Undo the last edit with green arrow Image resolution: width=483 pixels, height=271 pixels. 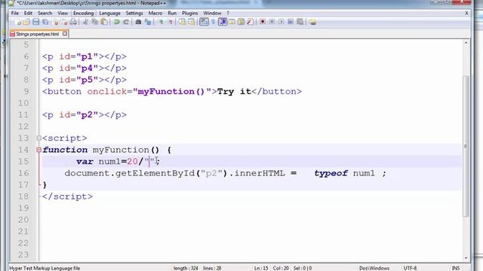[x=117, y=22]
